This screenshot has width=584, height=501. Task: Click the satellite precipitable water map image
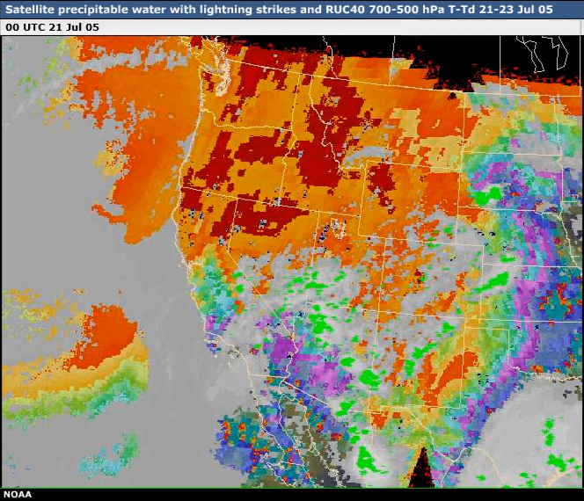[x=291, y=262]
